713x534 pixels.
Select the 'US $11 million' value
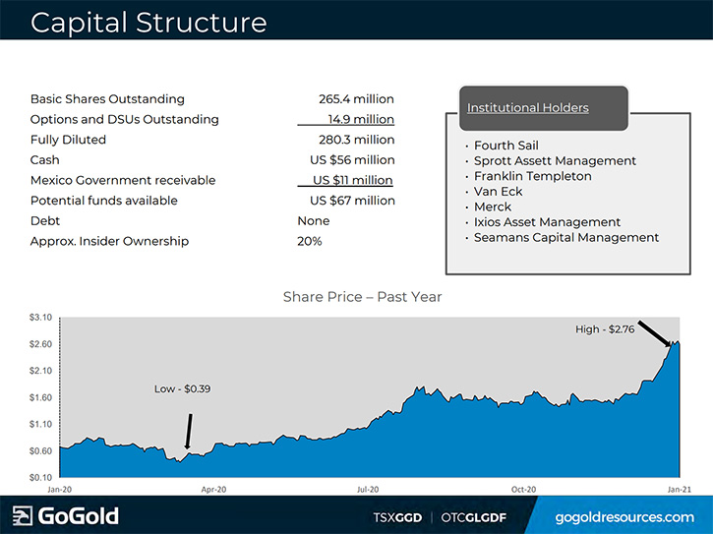click(352, 180)
